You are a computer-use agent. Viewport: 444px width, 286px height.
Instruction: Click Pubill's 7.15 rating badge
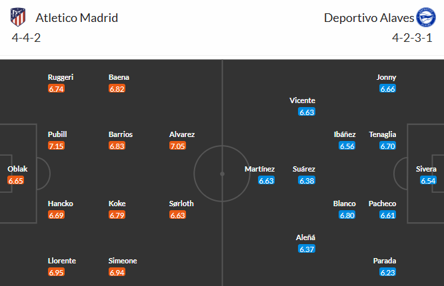pyautogui.click(x=57, y=146)
